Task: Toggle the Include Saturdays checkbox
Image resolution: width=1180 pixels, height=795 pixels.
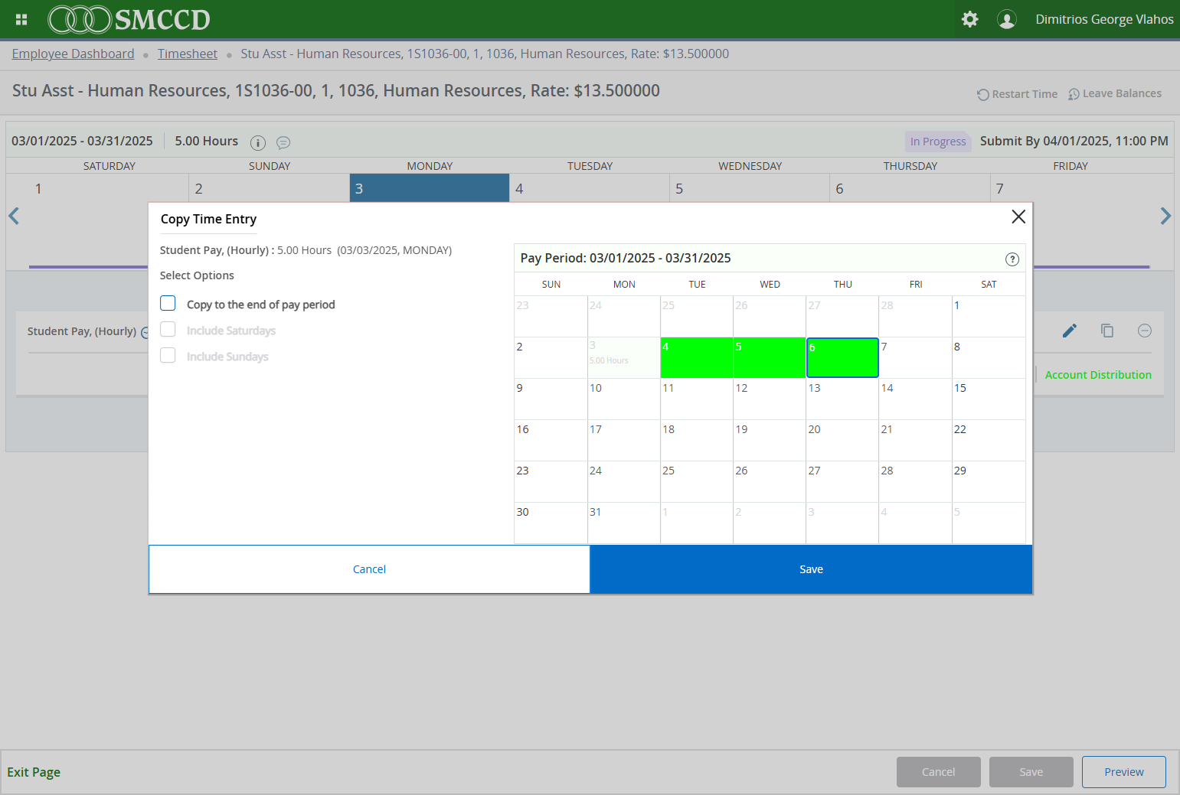Action: click(168, 330)
